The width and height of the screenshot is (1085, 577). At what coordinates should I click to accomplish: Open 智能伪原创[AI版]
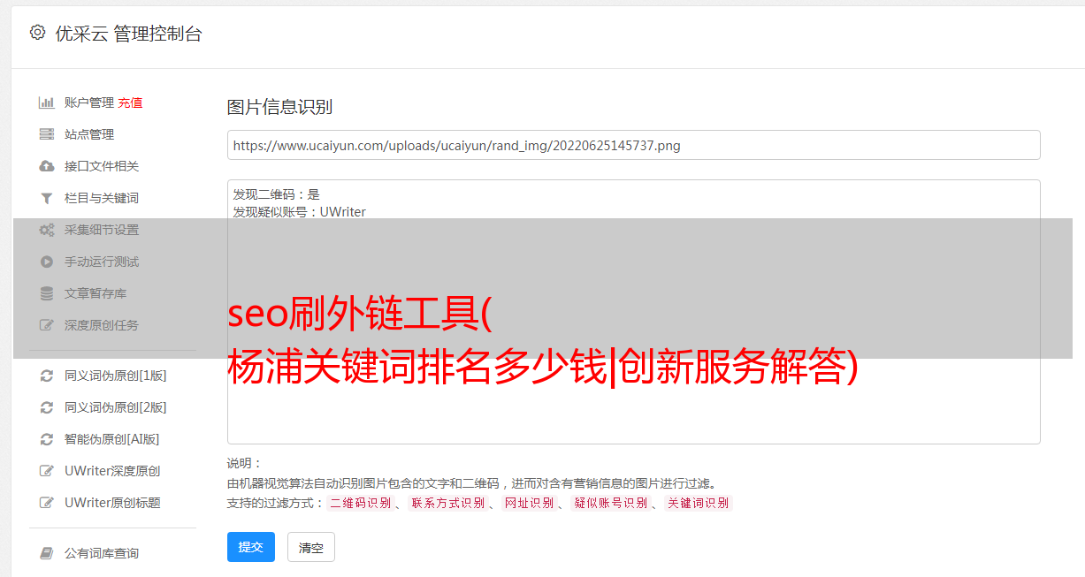(x=112, y=439)
